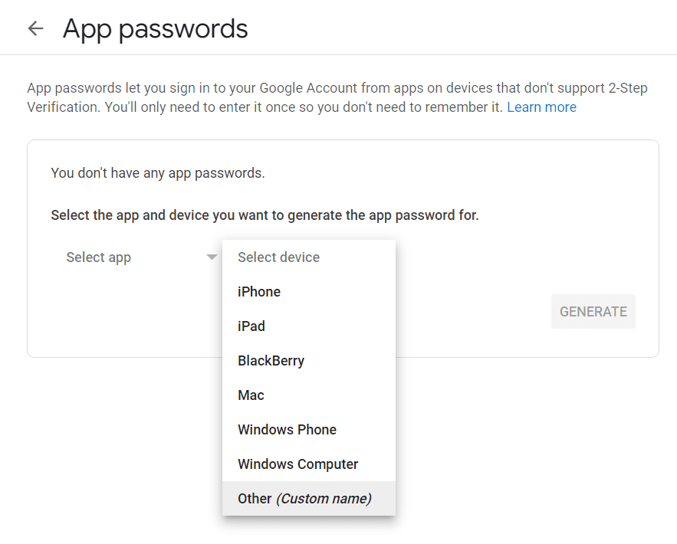This screenshot has height=544, width=677.
Task: Click the instruction text above the dropdowns
Action: pos(264,215)
